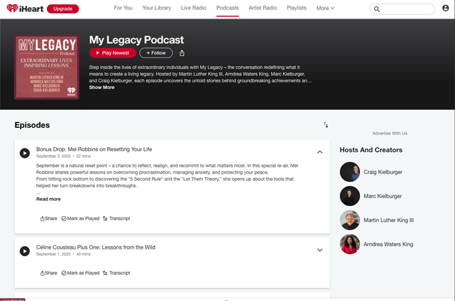Follow the My Legacy Podcast
This screenshot has height=301, width=455.
pos(156,53)
